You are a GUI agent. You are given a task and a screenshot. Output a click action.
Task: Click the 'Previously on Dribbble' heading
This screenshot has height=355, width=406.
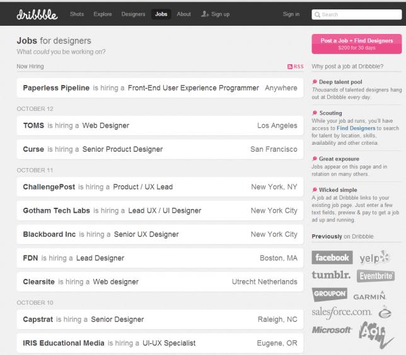342,237
